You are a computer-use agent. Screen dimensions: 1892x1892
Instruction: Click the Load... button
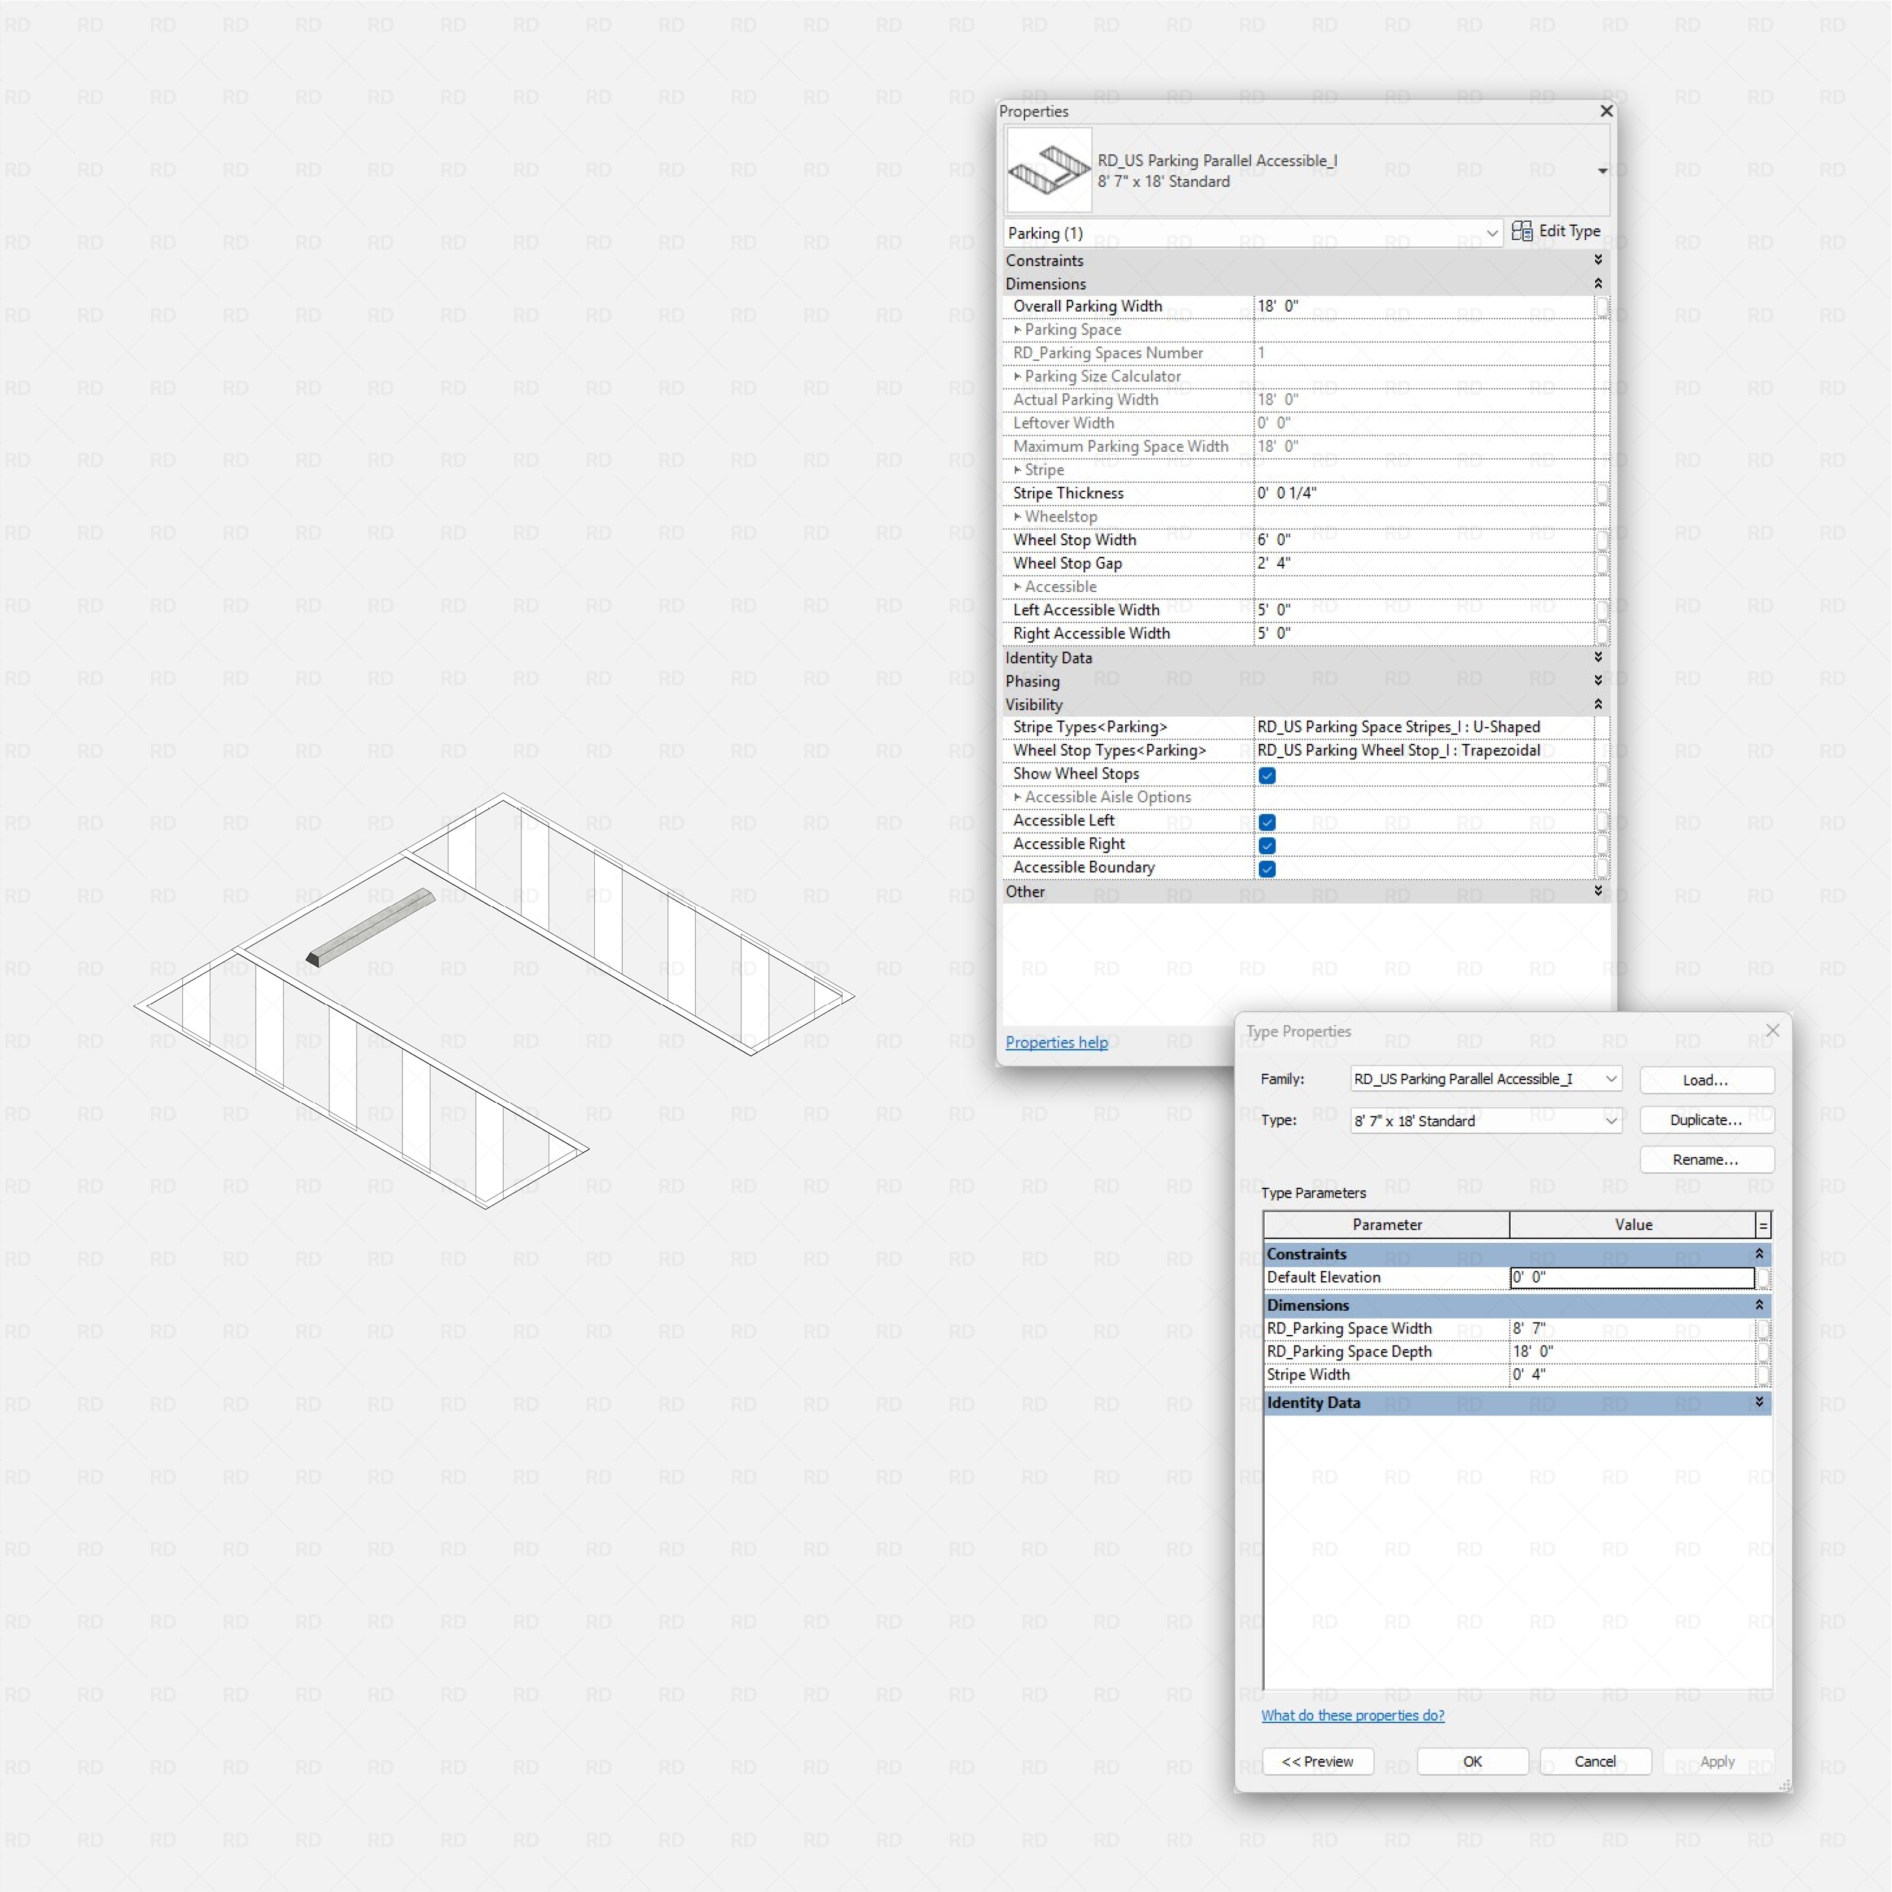(x=1706, y=1080)
